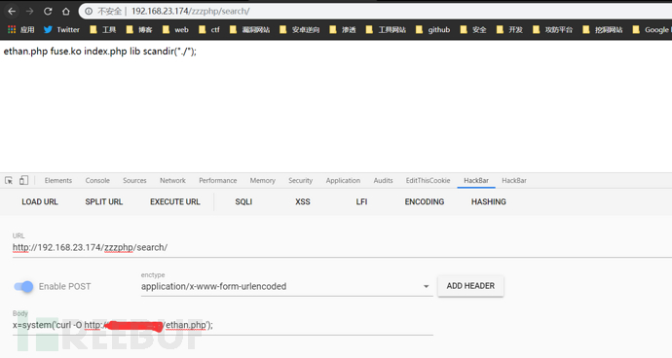This screenshot has width=672, height=358.
Task: Open the SQLI menu
Action: pyautogui.click(x=243, y=201)
